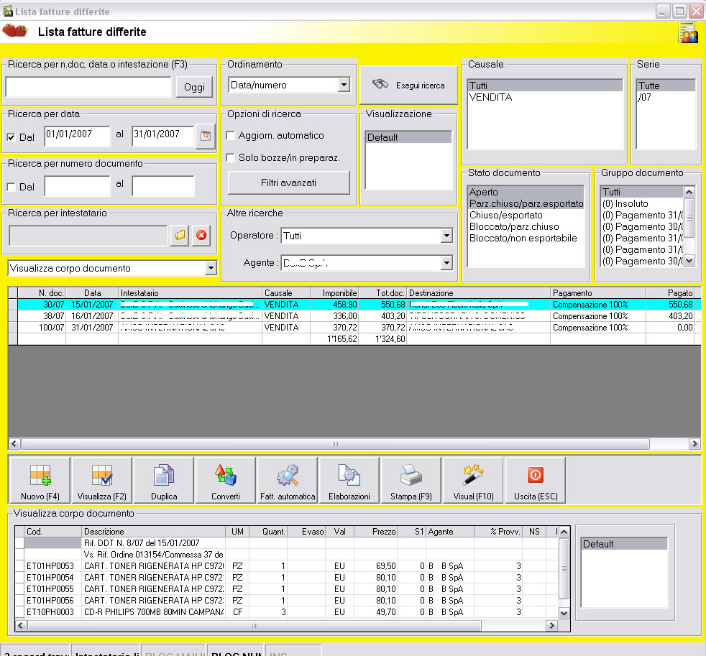Expand the Visualizza corpo documento combo box
This screenshot has width=706, height=656.
pyautogui.click(x=210, y=268)
